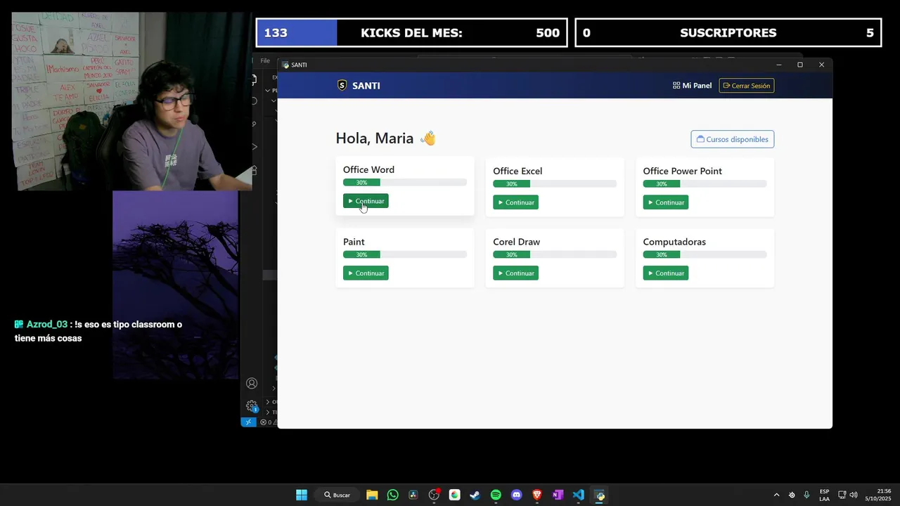900x506 pixels.
Task: Open OneNote from the taskbar
Action: pos(558,495)
